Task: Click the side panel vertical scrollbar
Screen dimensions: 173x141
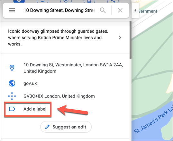Action: click(131, 40)
